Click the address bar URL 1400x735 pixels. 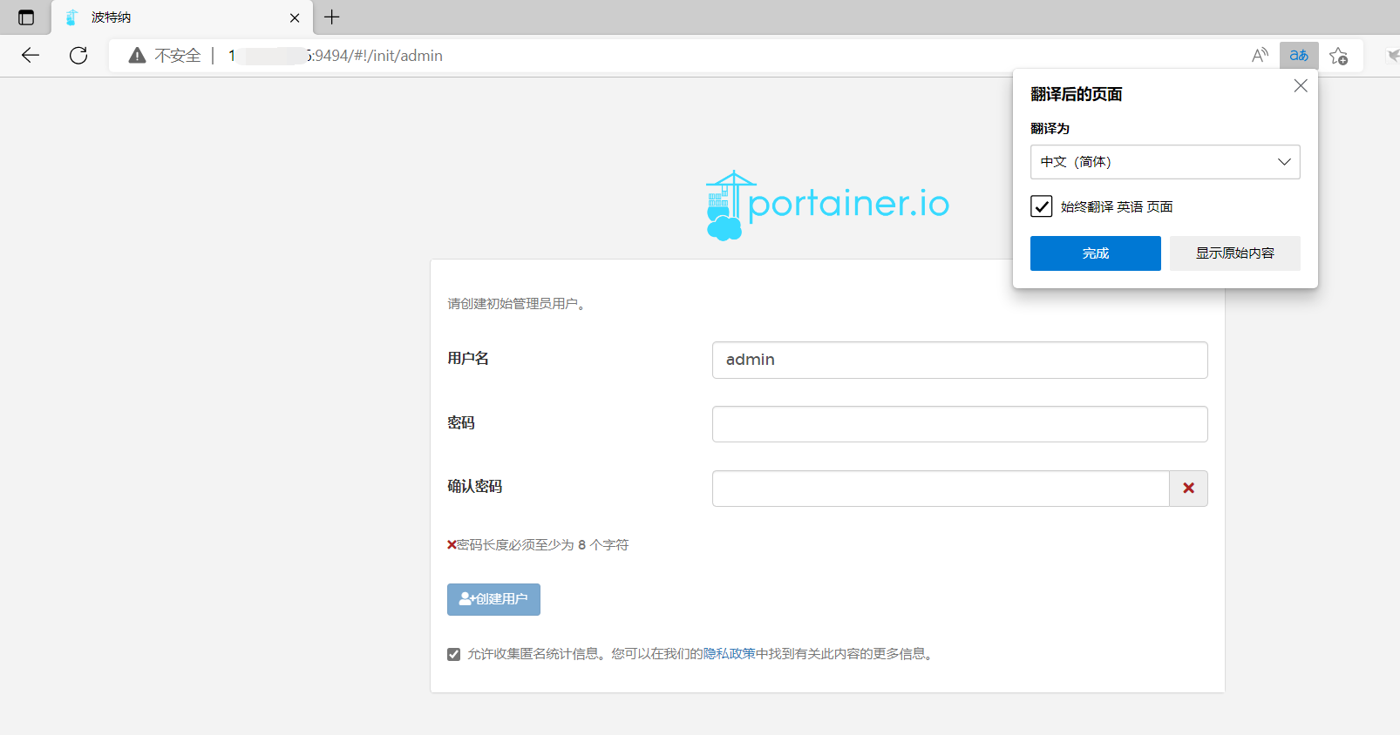tap(336, 56)
